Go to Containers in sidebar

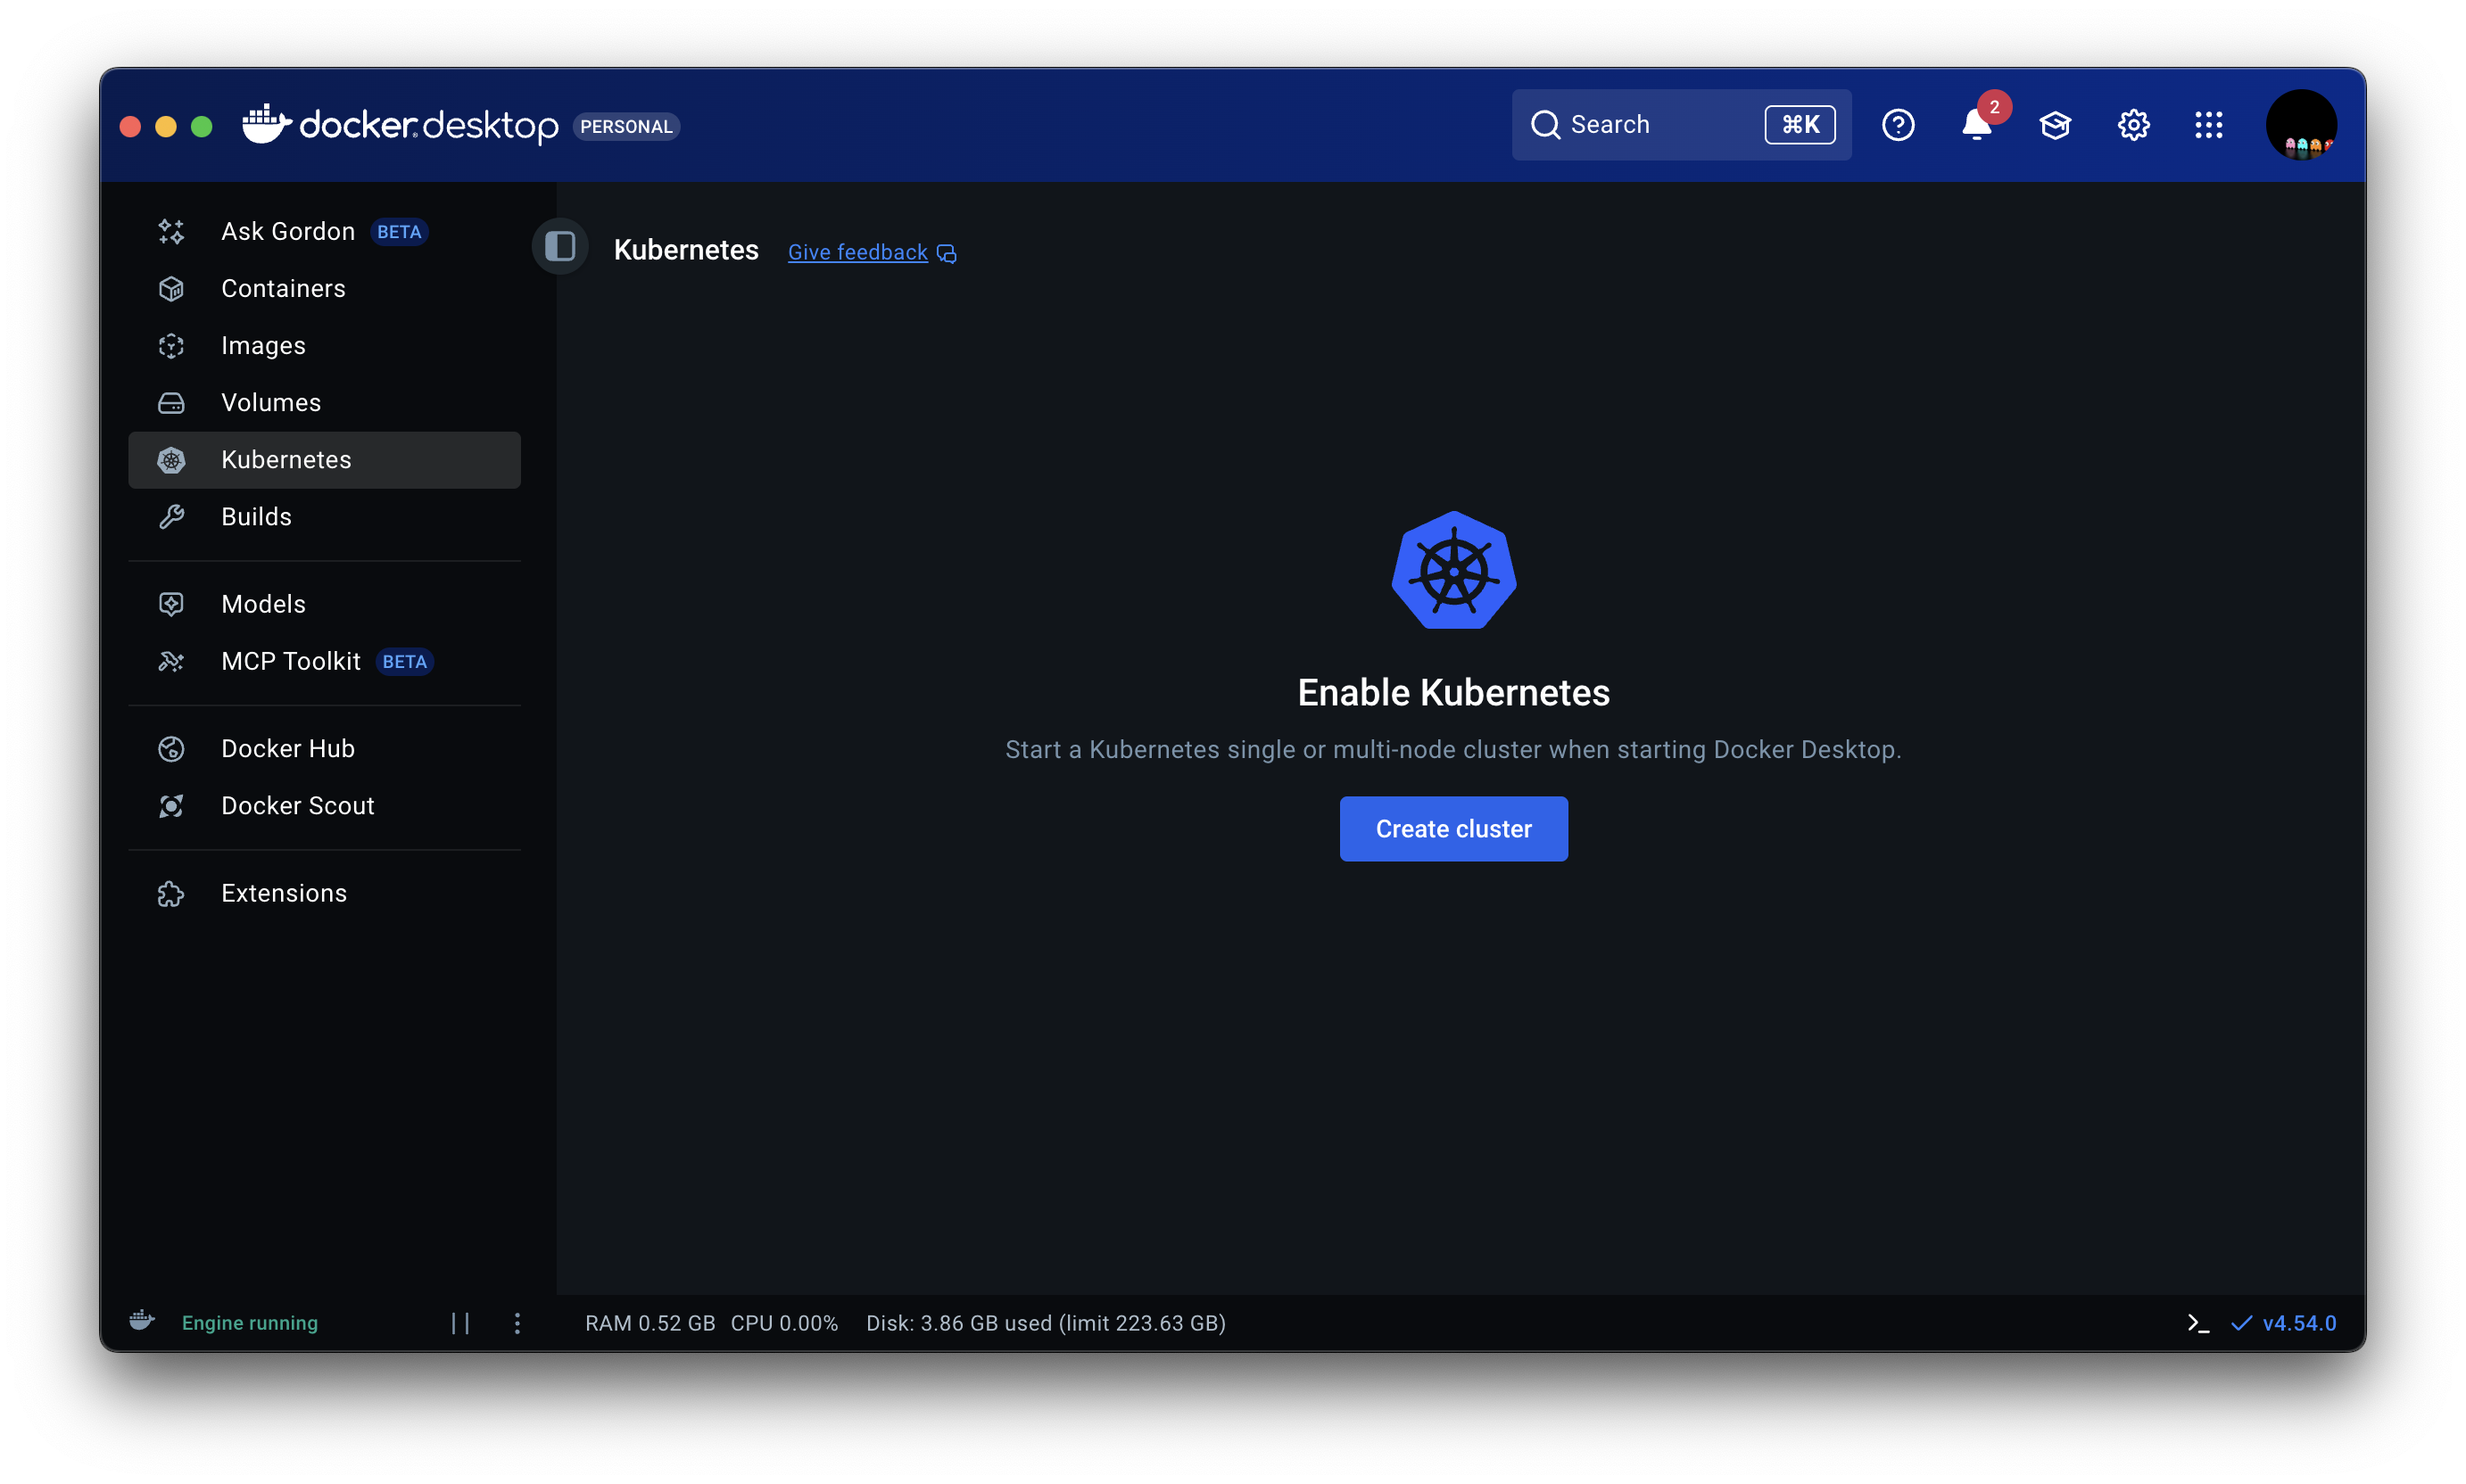point(283,289)
